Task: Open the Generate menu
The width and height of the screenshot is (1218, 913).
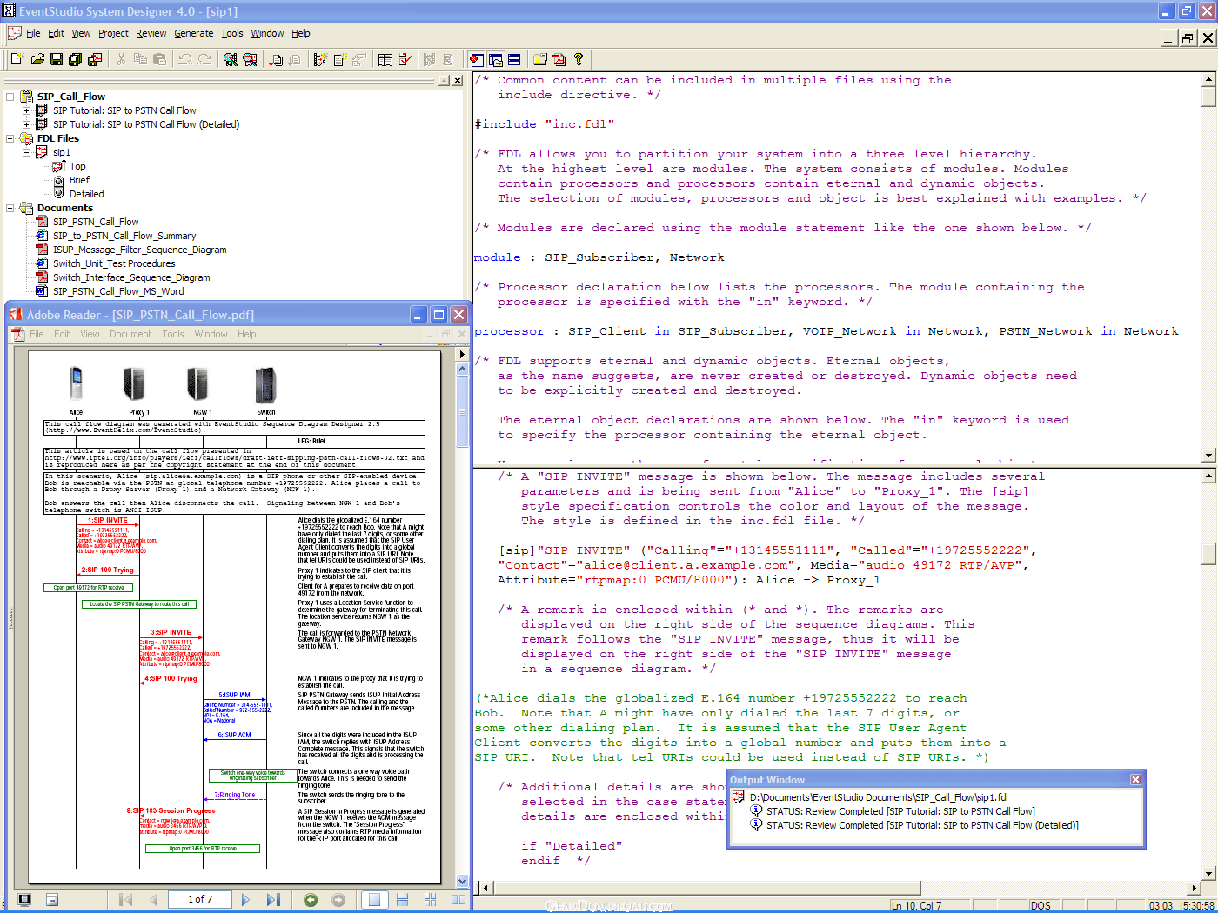Action: (193, 33)
